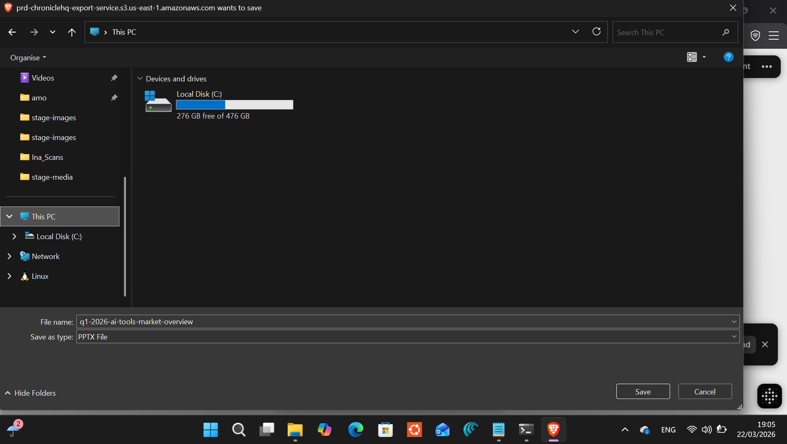This screenshot has width=787, height=444.
Task: Open File Explorer from taskbar
Action: 295,430
